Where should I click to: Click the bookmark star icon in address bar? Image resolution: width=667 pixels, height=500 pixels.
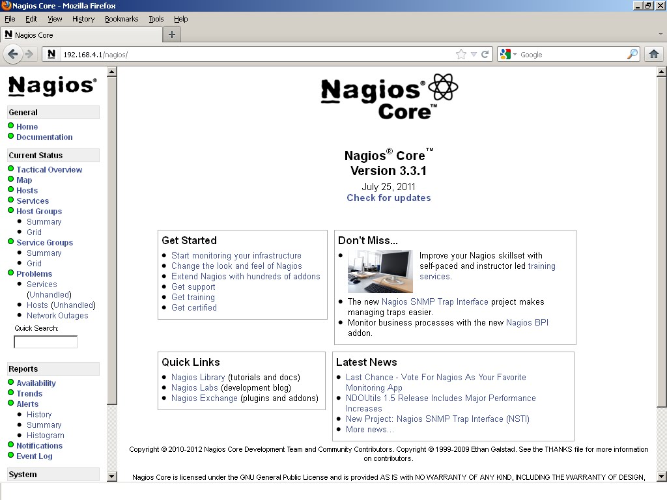[x=461, y=55]
